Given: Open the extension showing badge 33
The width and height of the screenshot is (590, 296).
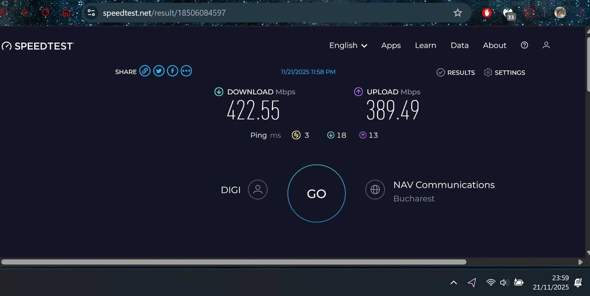Looking at the screenshot, I should (509, 14).
